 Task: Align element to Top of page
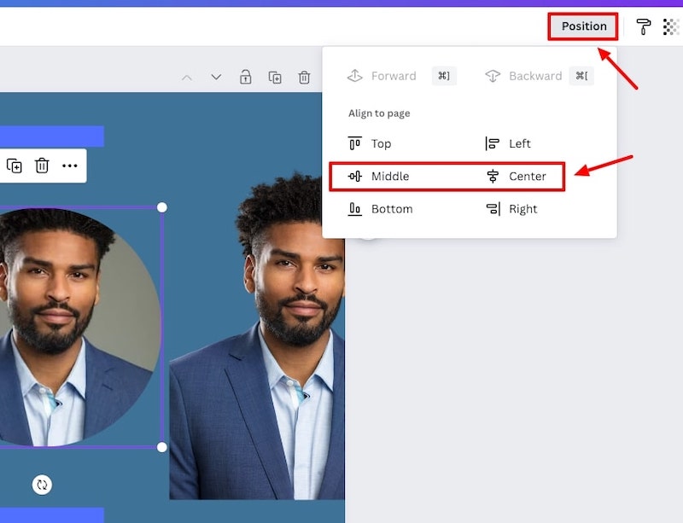click(x=370, y=143)
